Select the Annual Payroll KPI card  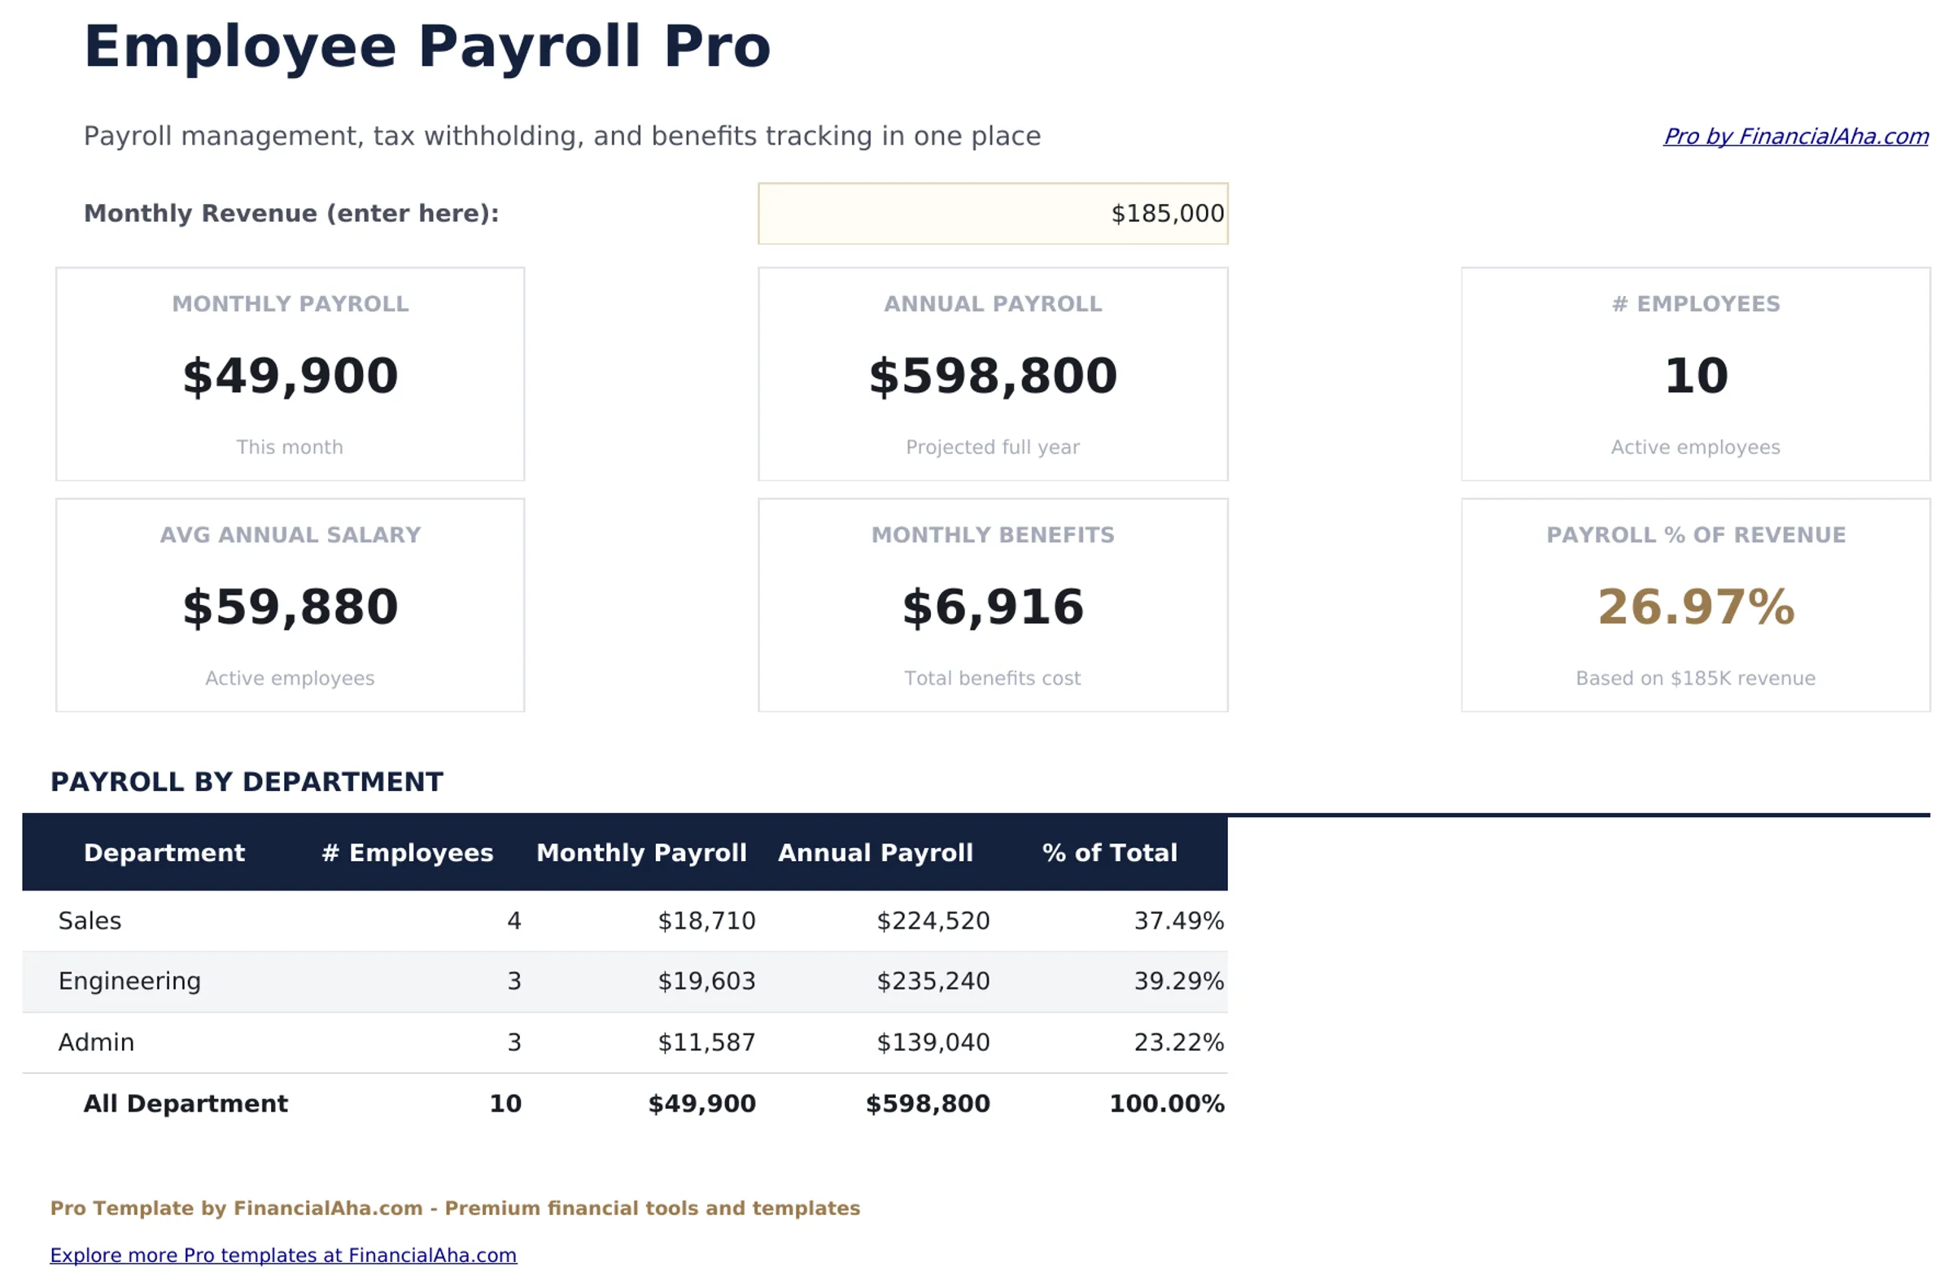click(991, 375)
